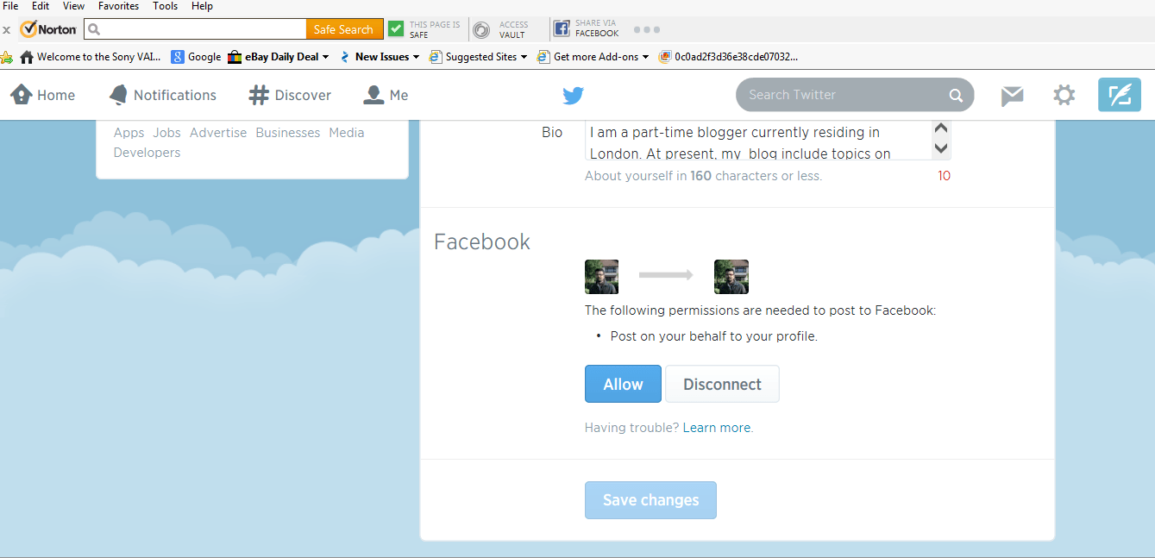Open Norton Access Vault icon
1155x558 pixels.
tap(481, 30)
